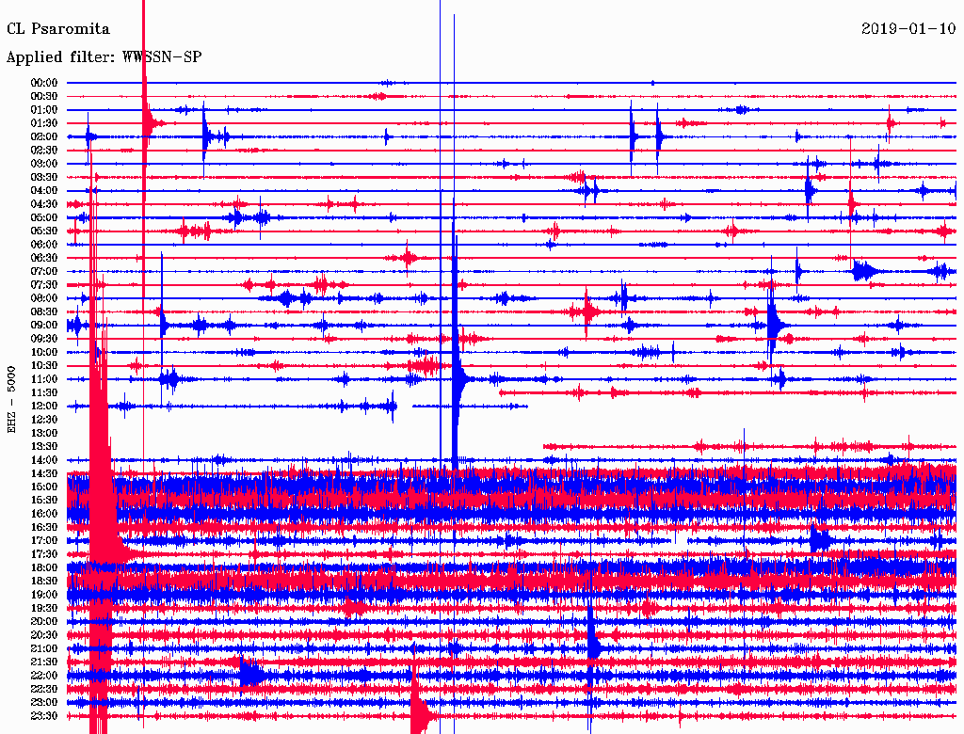Select the 00:00 time label

(x=44, y=83)
